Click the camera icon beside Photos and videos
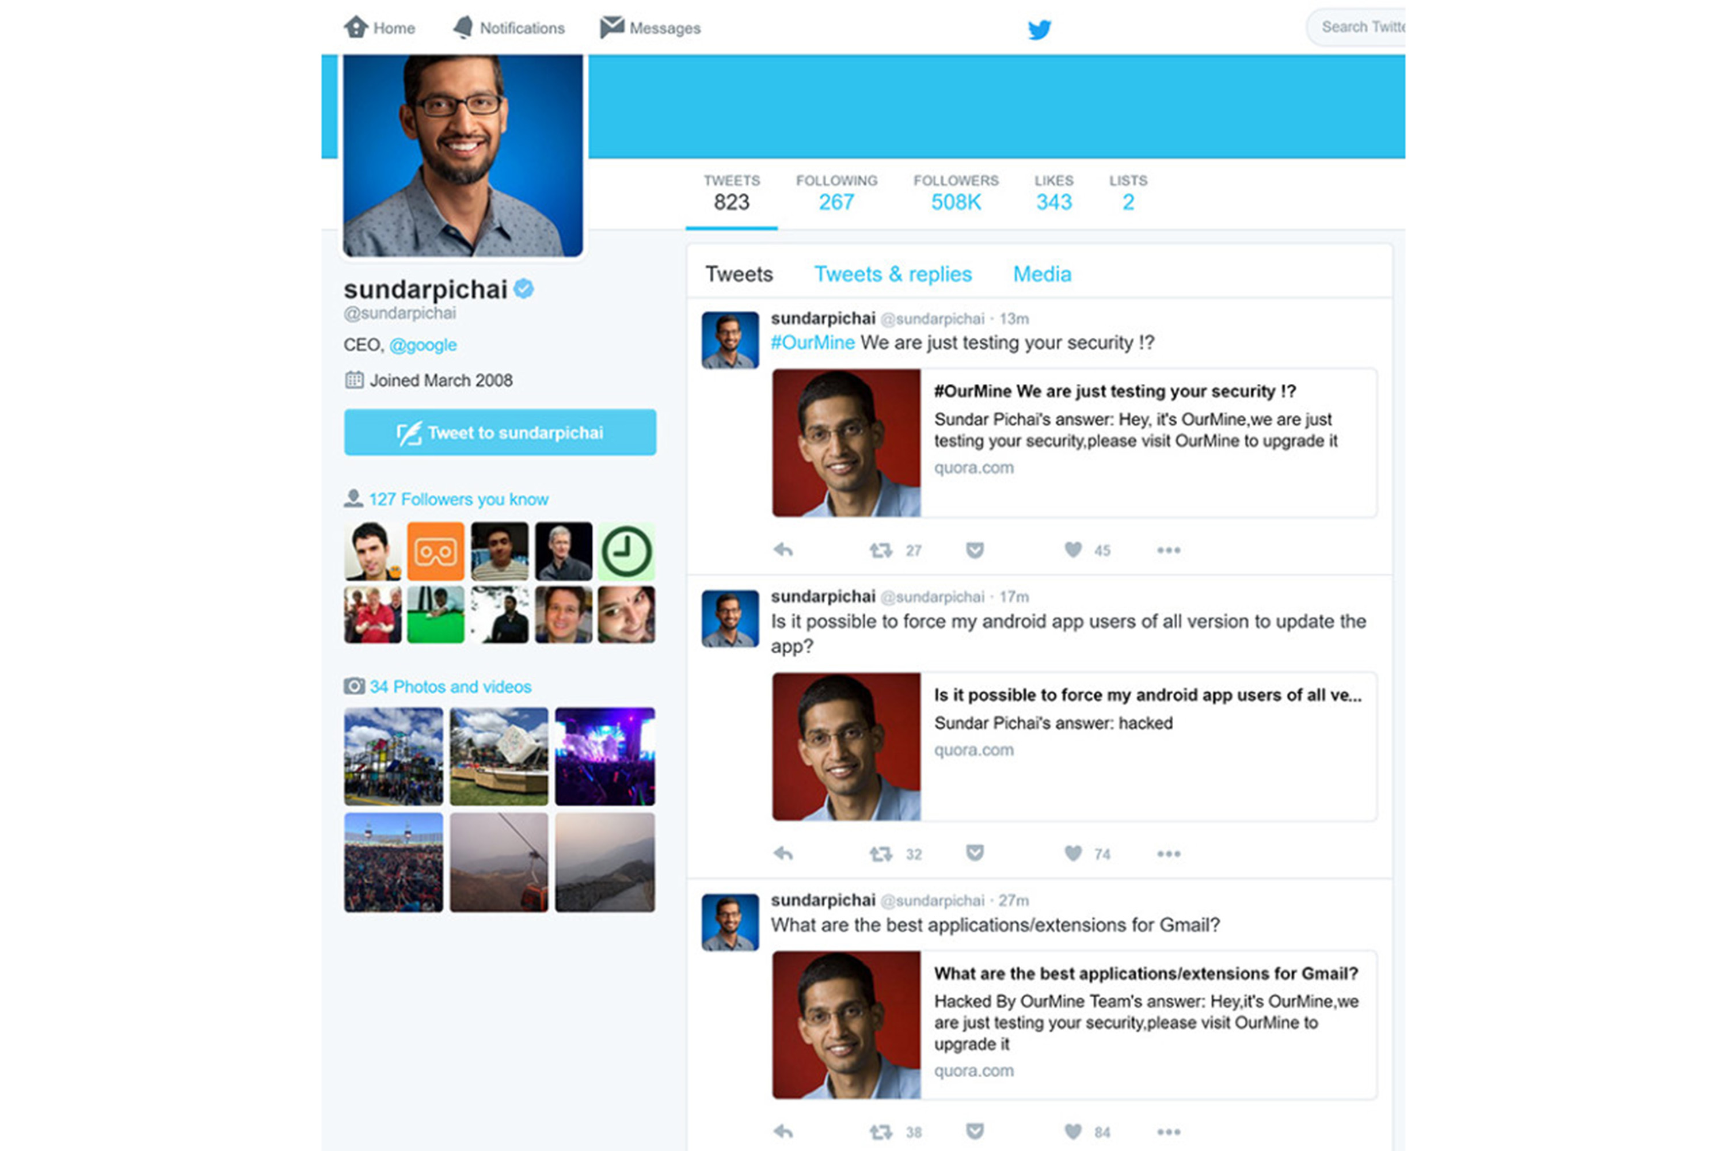This screenshot has height=1151, width=1727. [354, 685]
